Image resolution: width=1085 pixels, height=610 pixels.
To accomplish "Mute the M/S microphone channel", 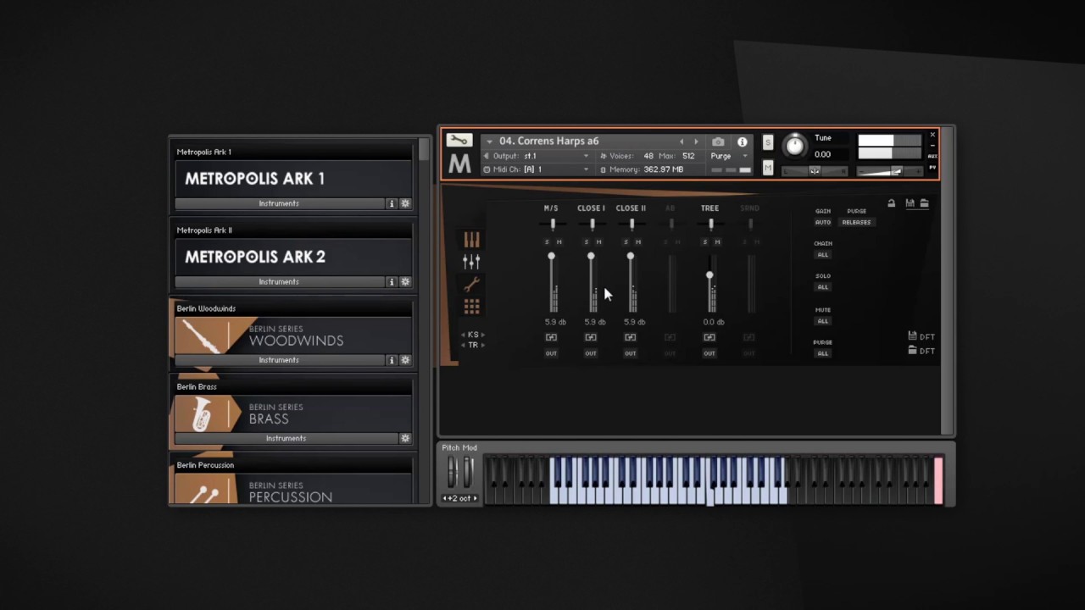I will [x=559, y=242].
